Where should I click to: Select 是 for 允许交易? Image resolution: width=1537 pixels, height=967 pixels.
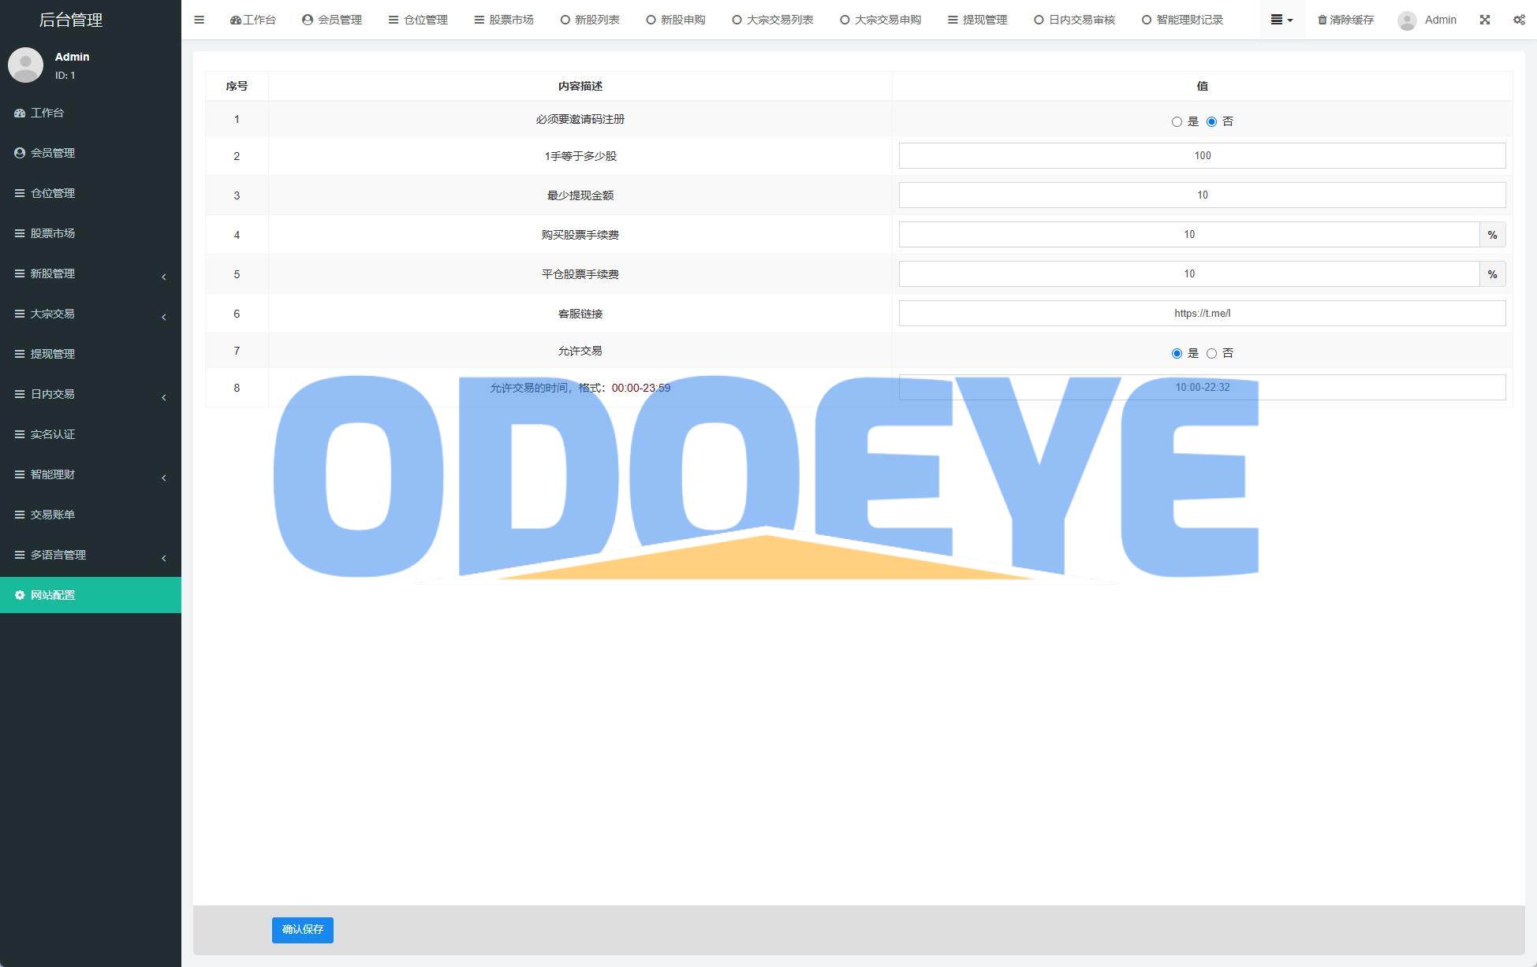point(1177,353)
